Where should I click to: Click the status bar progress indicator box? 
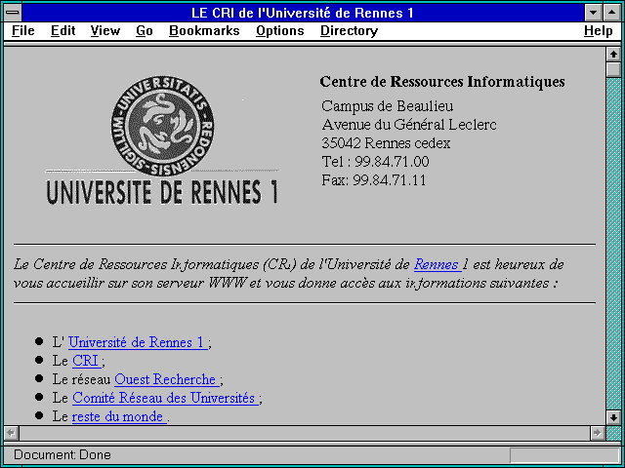(x=564, y=455)
